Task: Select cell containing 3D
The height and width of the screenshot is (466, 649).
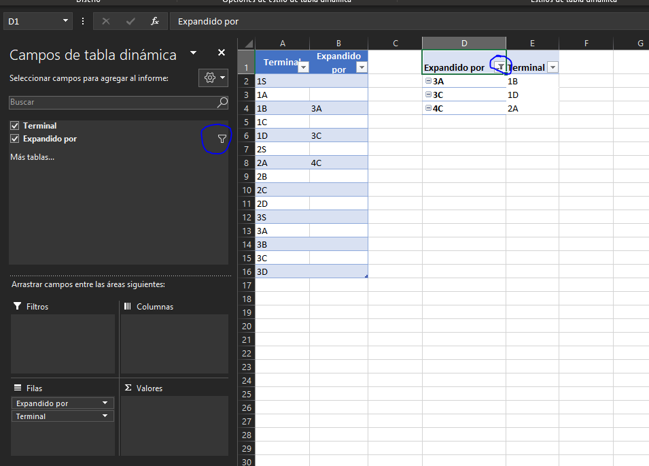Action: click(282, 271)
